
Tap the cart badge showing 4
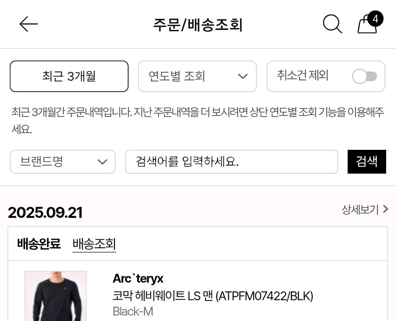pos(375,19)
